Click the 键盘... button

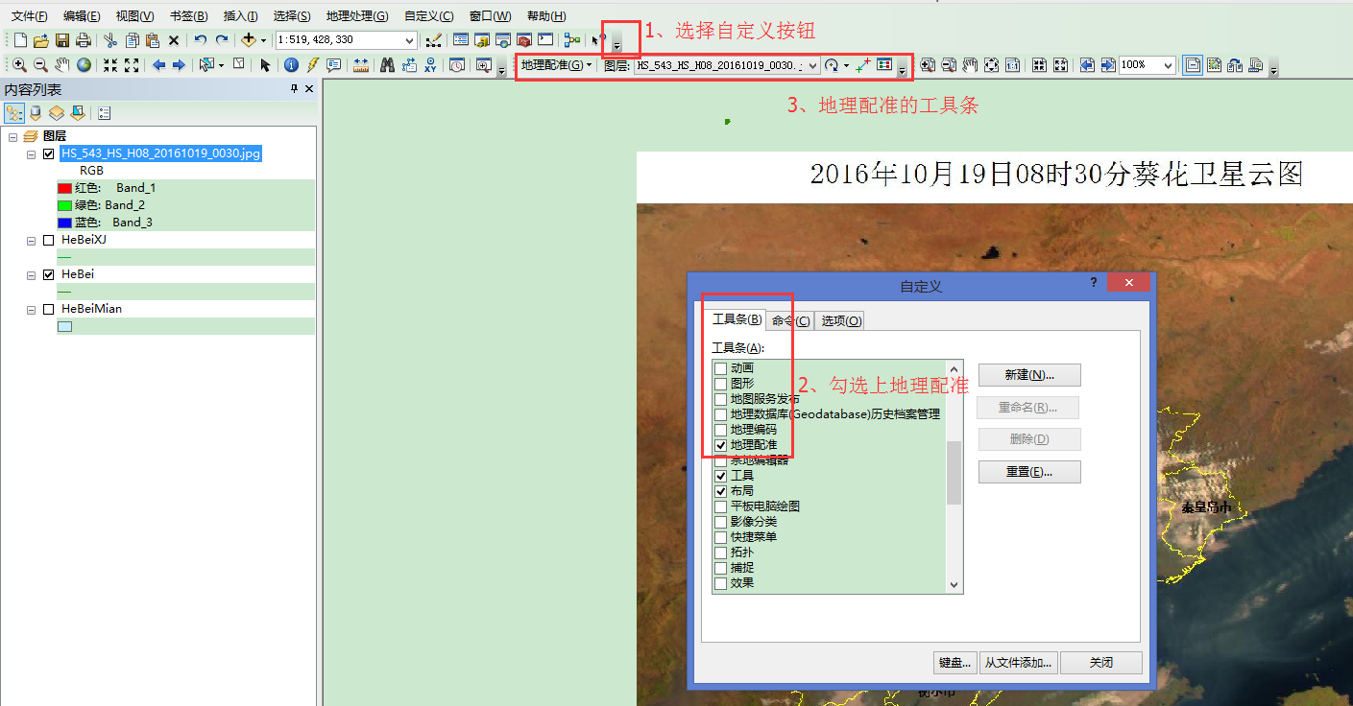point(954,662)
